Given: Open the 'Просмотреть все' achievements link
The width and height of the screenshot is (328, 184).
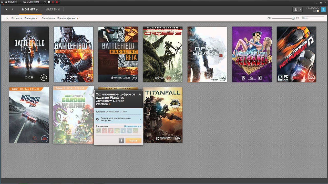Looking at the screenshot, I should coord(133,126).
